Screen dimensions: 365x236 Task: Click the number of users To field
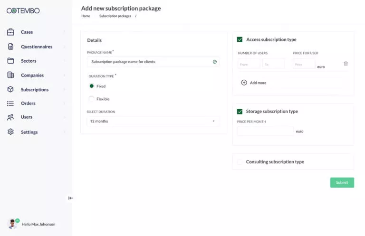pos(274,64)
